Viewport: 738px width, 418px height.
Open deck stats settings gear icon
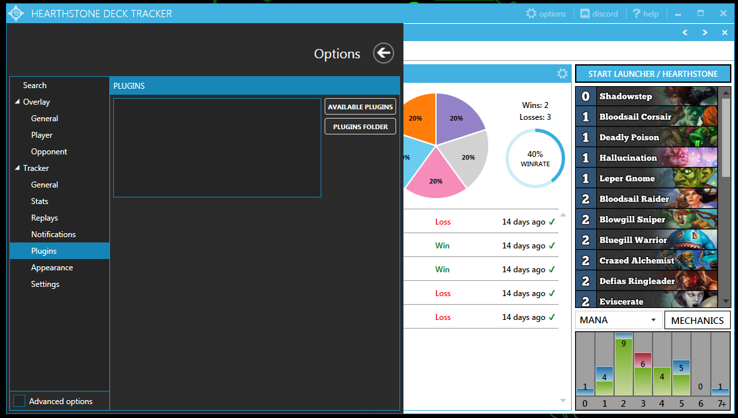562,74
